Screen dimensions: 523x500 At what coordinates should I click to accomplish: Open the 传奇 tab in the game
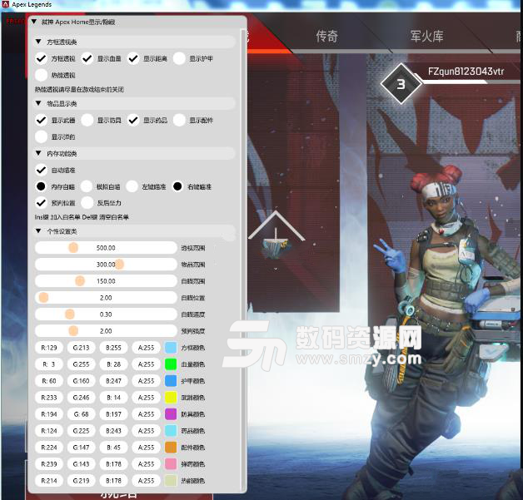pos(326,36)
